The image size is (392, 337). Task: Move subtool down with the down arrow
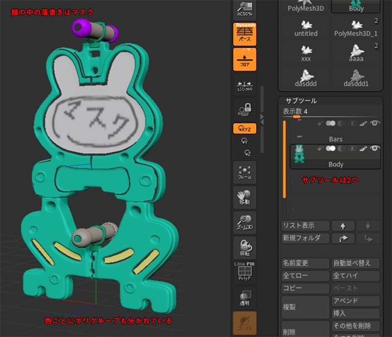click(368, 226)
